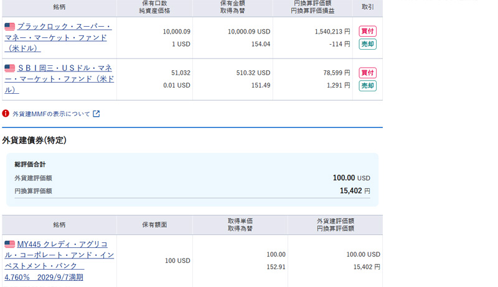
Task: Click the 外貨建債券(特定) section heading
Action: coord(34,140)
